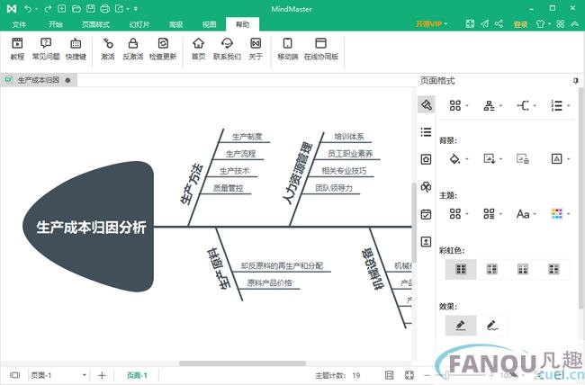Open the outline list panel in sidebar
585x385 pixels.
point(426,132)
